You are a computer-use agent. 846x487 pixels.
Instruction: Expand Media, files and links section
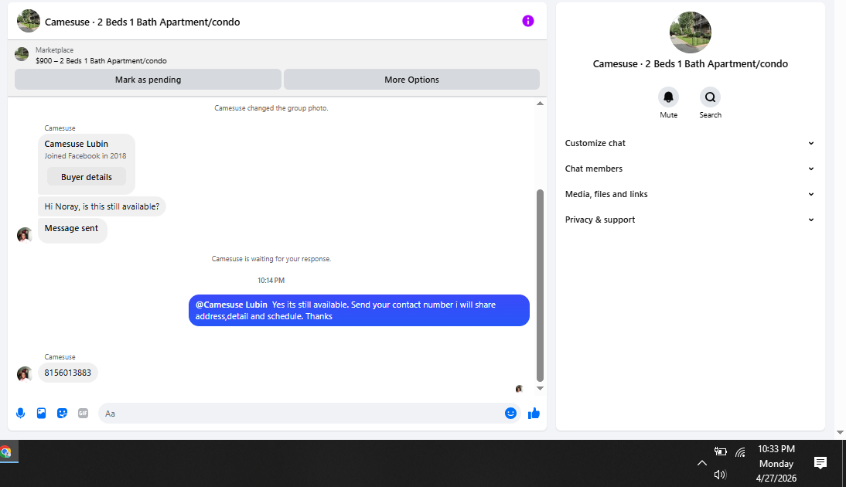coord(690,194)
